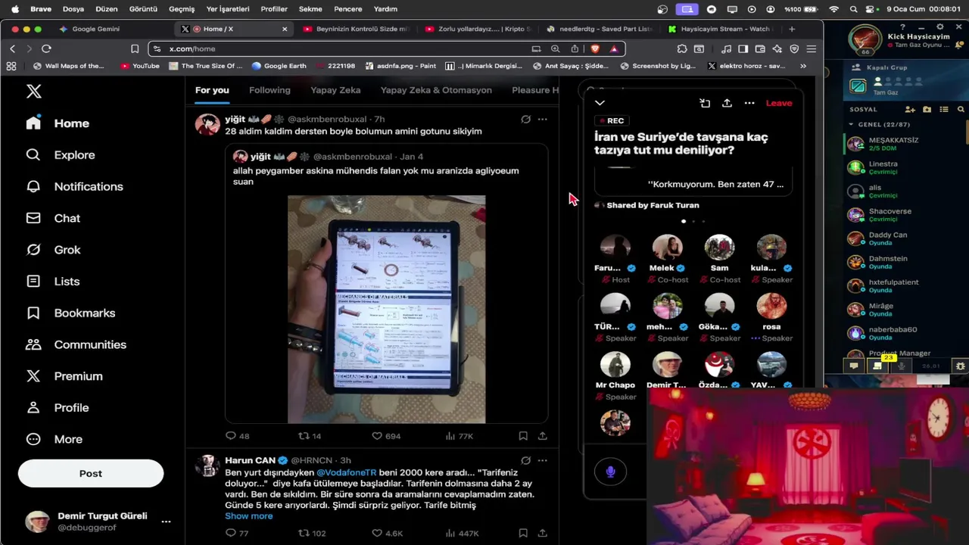
Task: Search friends in SOSYAL panel
Action: point(961,109)
